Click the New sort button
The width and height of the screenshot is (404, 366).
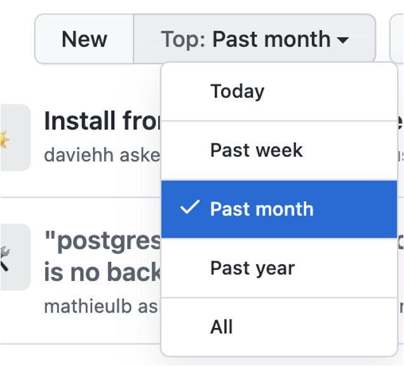(84, 39)
